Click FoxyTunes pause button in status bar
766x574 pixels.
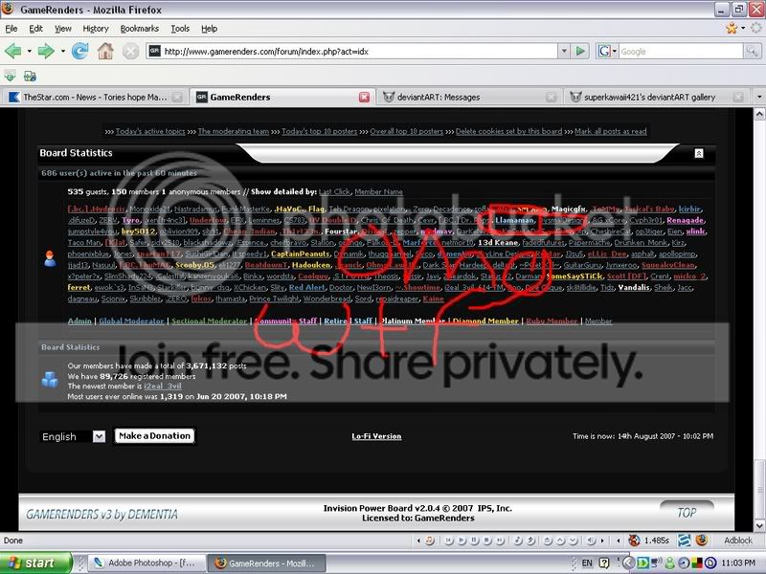(x=474, y=541)
